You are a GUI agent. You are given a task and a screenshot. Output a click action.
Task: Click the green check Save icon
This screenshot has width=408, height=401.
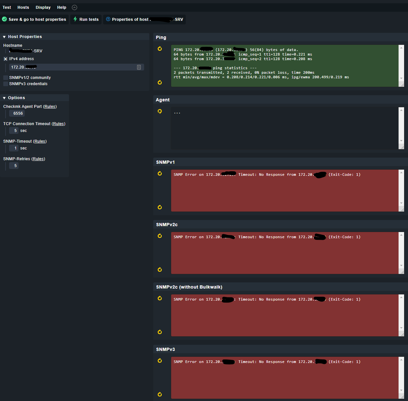coord(5,19)
